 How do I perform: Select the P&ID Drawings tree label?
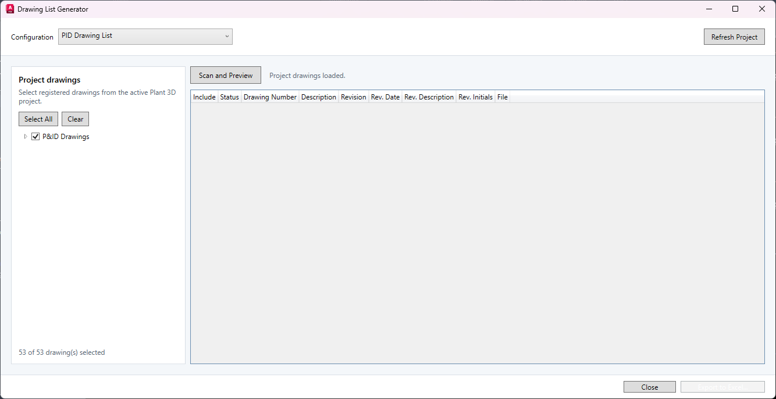tap(66, 137)
